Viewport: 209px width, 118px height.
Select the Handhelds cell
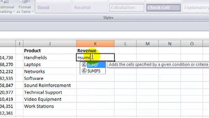pos(50,58)
